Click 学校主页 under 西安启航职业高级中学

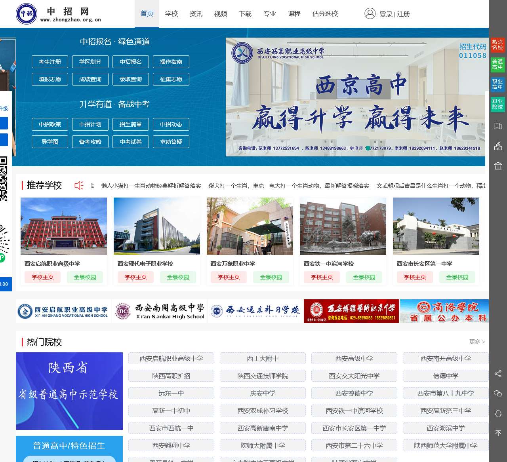point(42,277)
